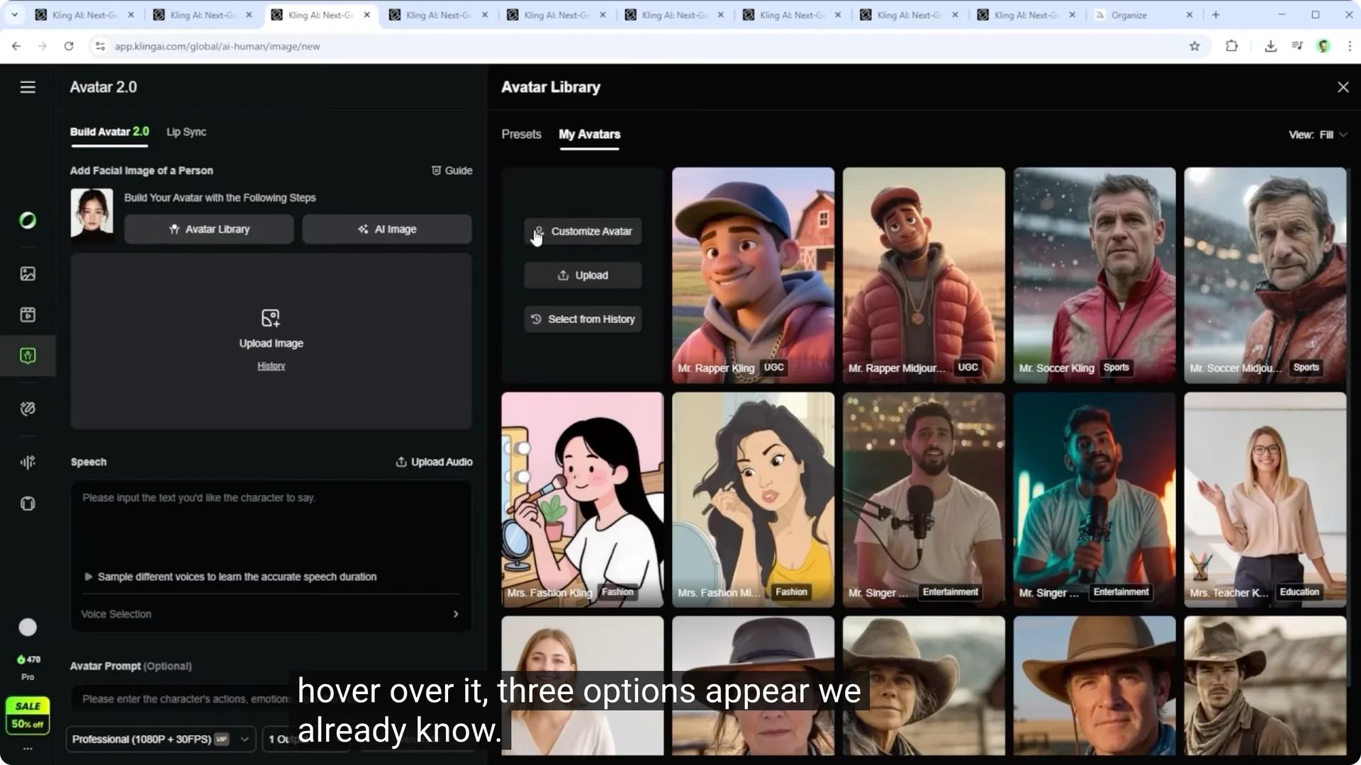Select the Mr. Rapper Kling avatar

point(753,275)
